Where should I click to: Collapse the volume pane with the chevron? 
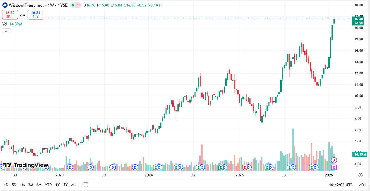(6, 31)
